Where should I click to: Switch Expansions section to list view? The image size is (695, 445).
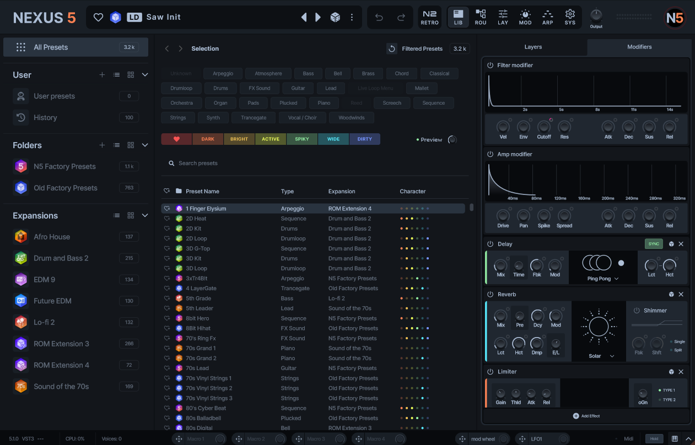click(x=116, y=215)
